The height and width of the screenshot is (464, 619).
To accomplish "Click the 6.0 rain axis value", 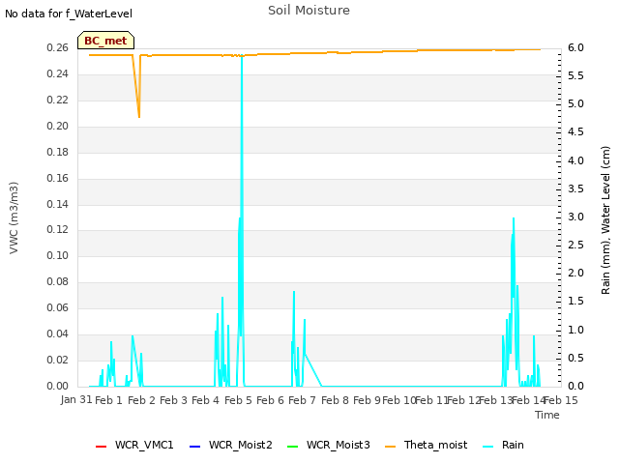I will [575, 47].
